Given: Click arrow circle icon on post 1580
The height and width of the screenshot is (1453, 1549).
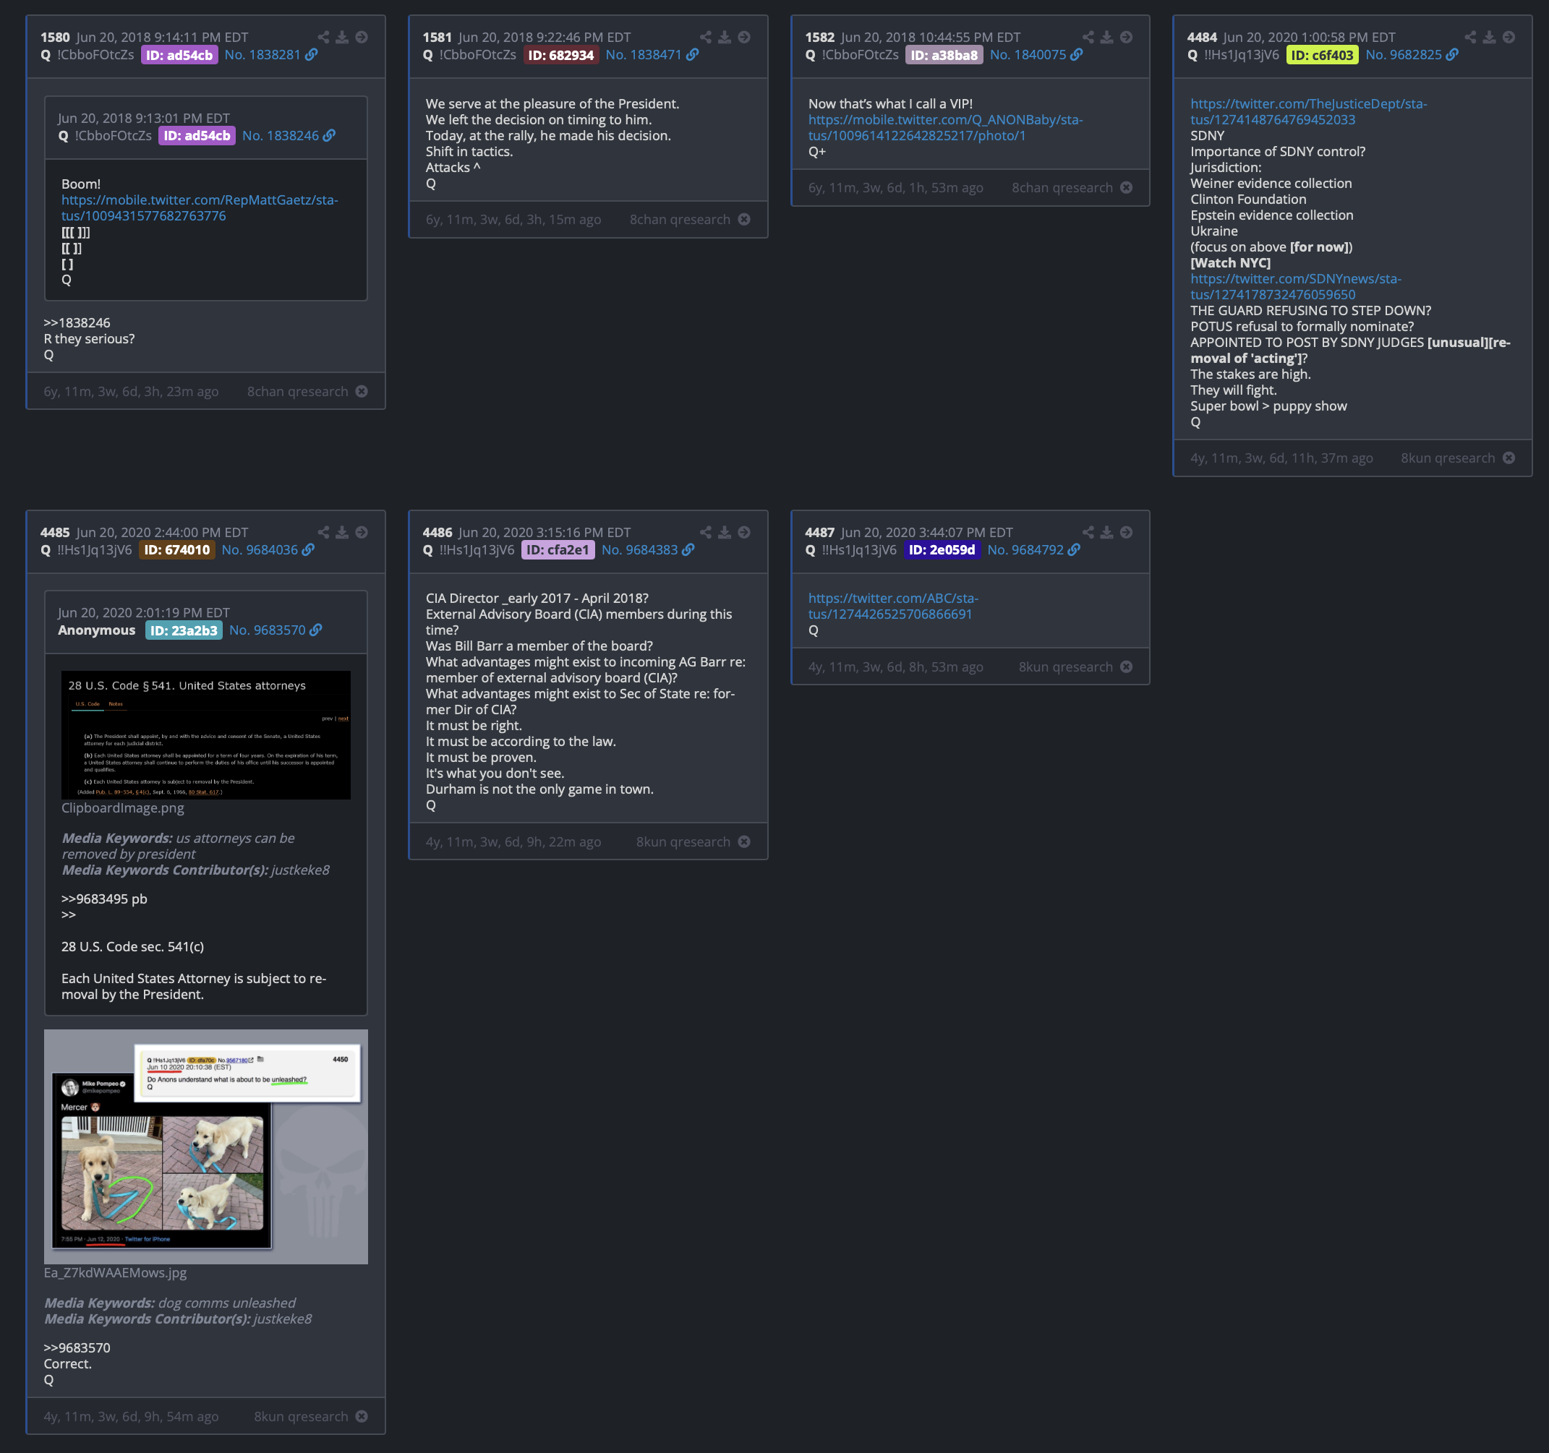Looking at the screenshot, I should click(362, 37).
